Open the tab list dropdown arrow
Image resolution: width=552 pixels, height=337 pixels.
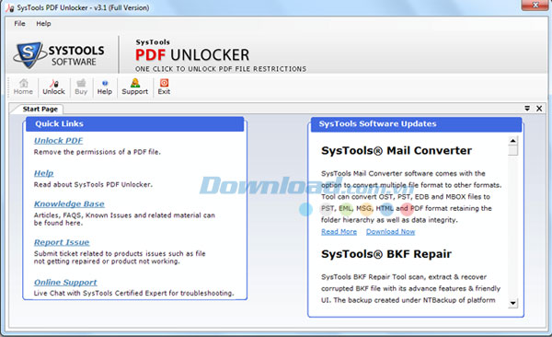point(527,109)
